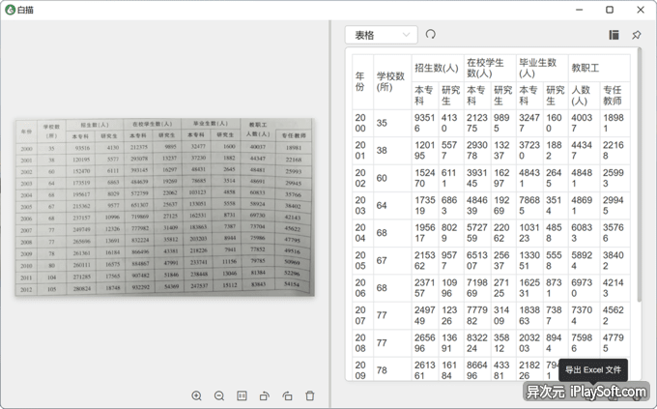Click the 29945 cell in 2003 row

tap(614, 206)
